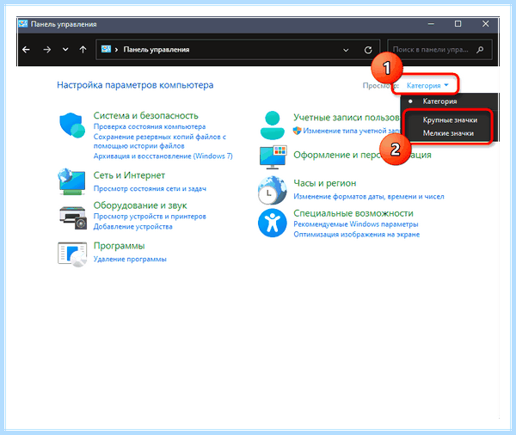This screenshot has height=435, width=516.
Task: Open Специальные возможности category
Action: [x=353, y=213]
